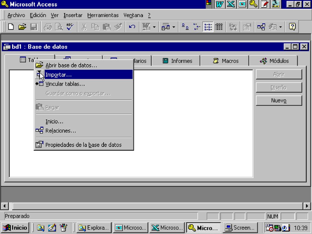The image size is (312, 234).
Task: Open Help with the question mark icon
Action: tap(292, 27)
